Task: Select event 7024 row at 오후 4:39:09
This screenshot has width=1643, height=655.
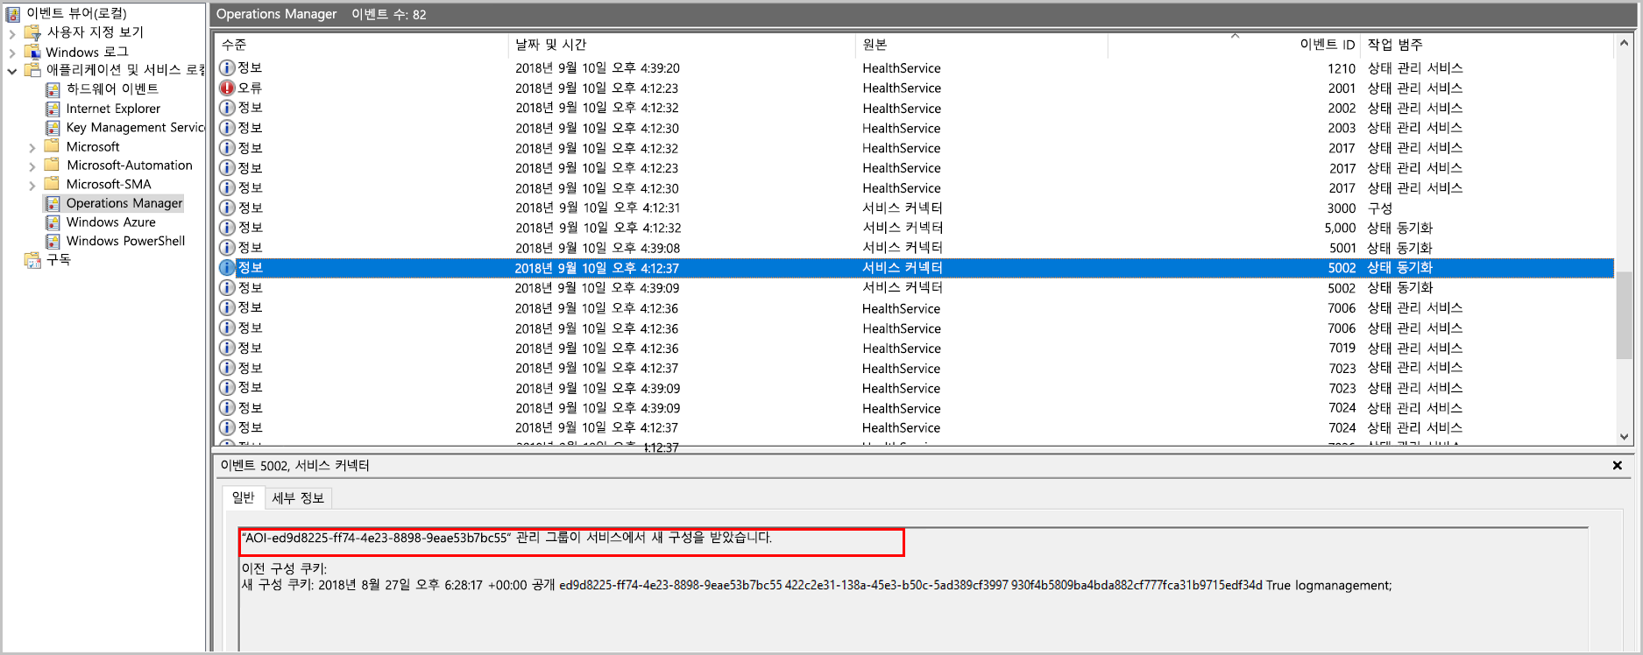Action: pos(914,408)
